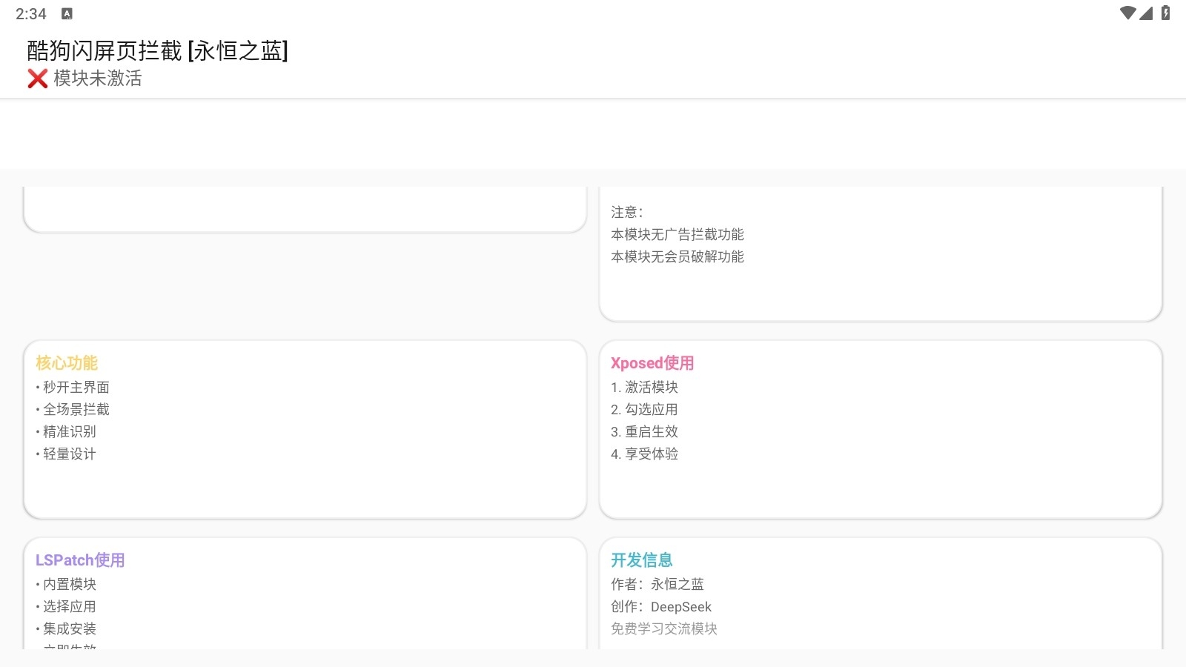
Task: Click the app title 酷狗闪屏页拦截 [永恒之蓝]
Action: point(158,50)
